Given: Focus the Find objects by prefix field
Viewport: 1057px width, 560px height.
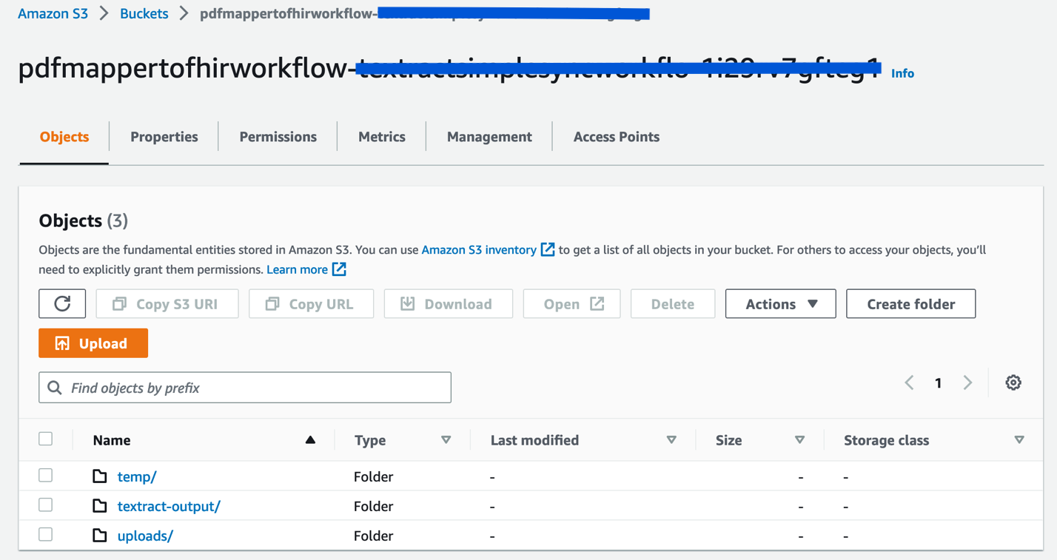Looking at the screenshot, I should pos(245,388).
